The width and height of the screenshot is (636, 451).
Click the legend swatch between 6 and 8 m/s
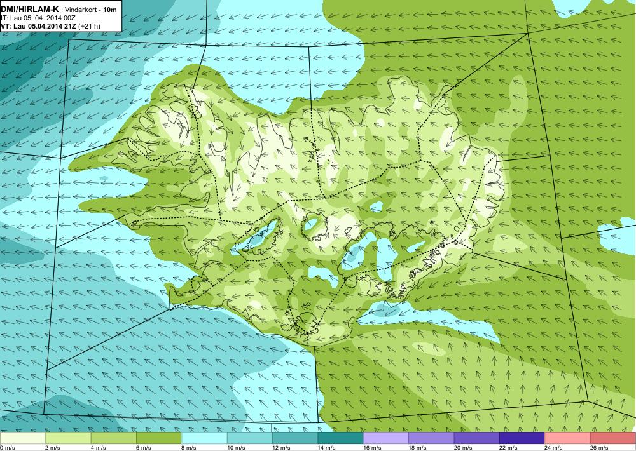(x=159, y=438)
